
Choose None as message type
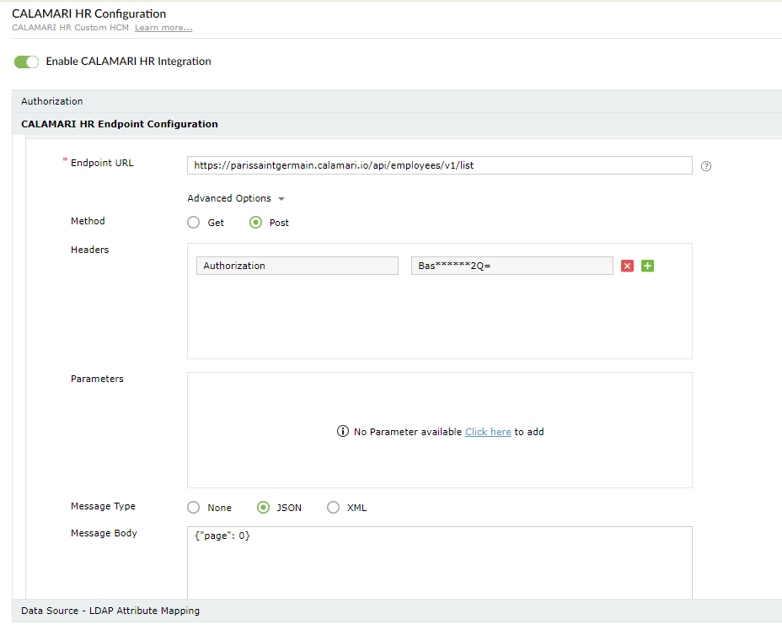pyautogui.click(x=194, y=508)
